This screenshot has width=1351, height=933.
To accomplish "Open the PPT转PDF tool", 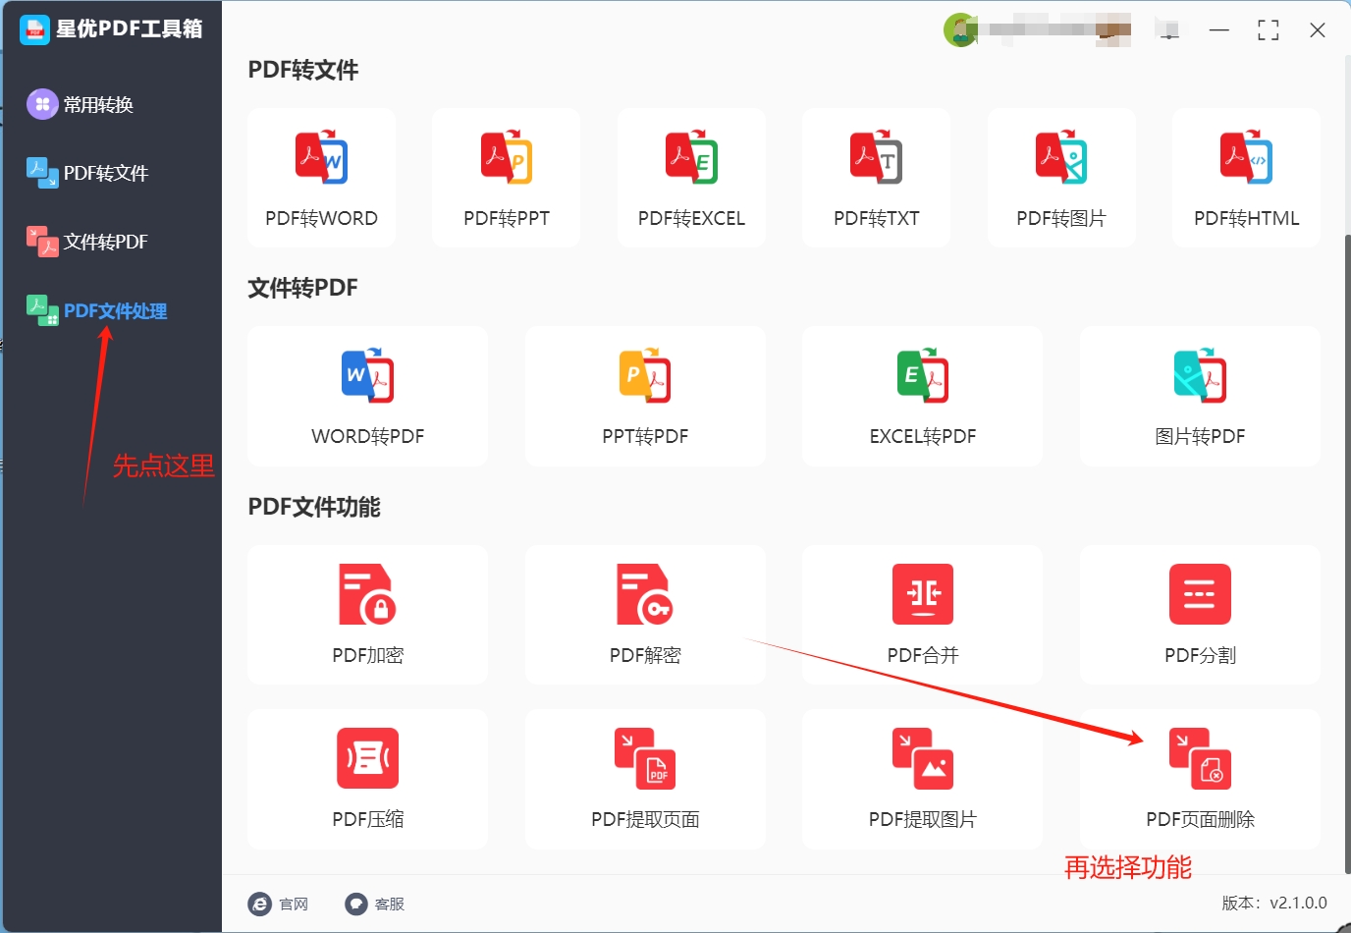I will coord(645,397).
